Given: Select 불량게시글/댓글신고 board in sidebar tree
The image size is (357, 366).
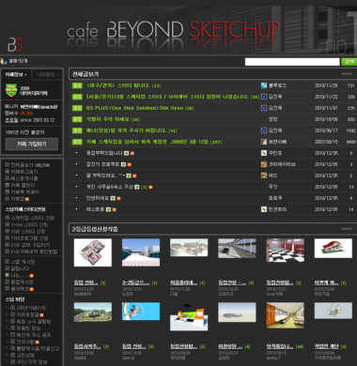Looking at the screenshot, I should (38, 348).
